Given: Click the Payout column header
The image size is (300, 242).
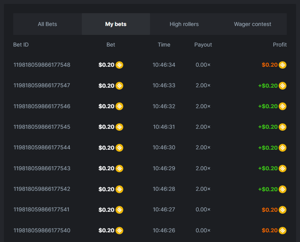Looking at the screenshot, I should [203, 45].
